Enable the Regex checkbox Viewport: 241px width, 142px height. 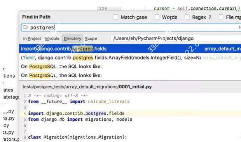[187, 17]
